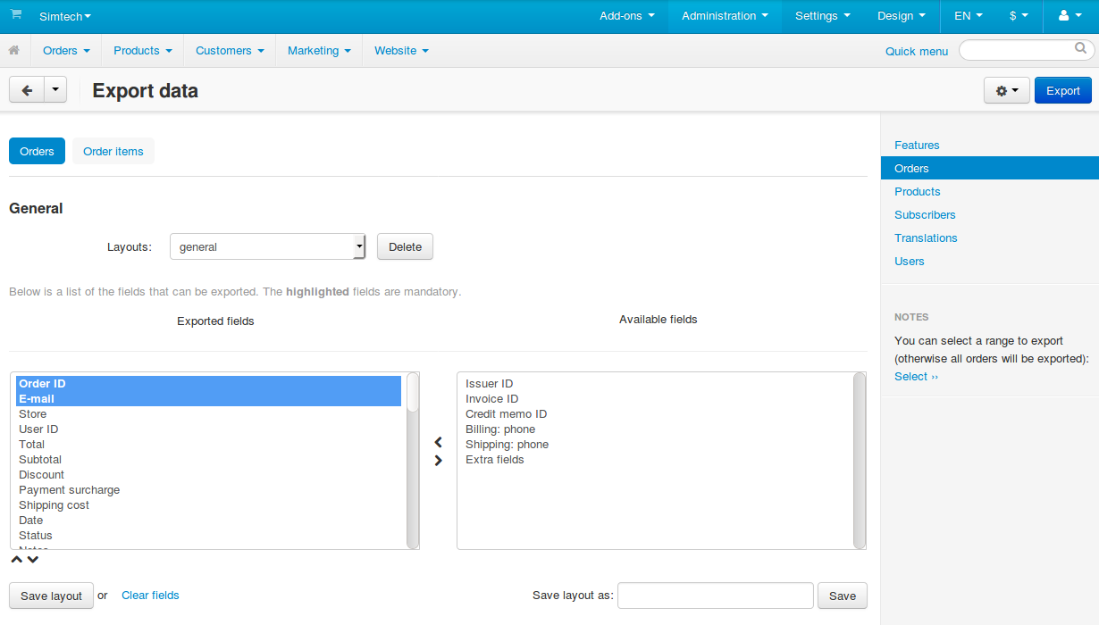The height and width of the screenshot is (625, 1099).
Task: Move selected field to available list arrow
Action: point(438,461)
